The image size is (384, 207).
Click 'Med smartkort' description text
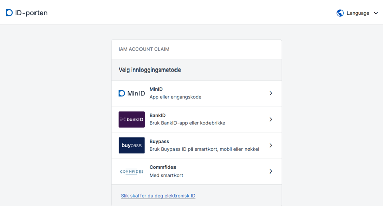166,176
